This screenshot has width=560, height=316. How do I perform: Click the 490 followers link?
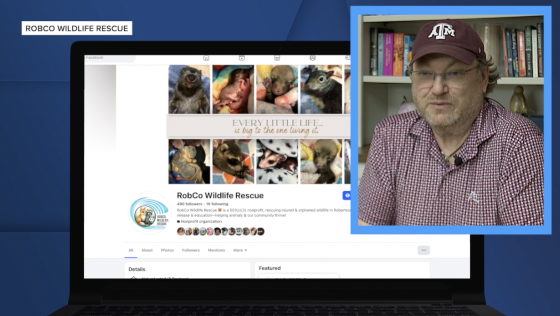click(189, 204)
